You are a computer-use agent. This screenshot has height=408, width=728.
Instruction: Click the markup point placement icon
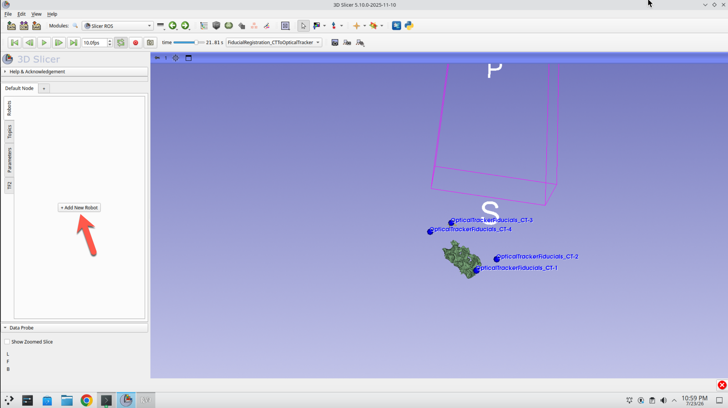tap(334, 26)
